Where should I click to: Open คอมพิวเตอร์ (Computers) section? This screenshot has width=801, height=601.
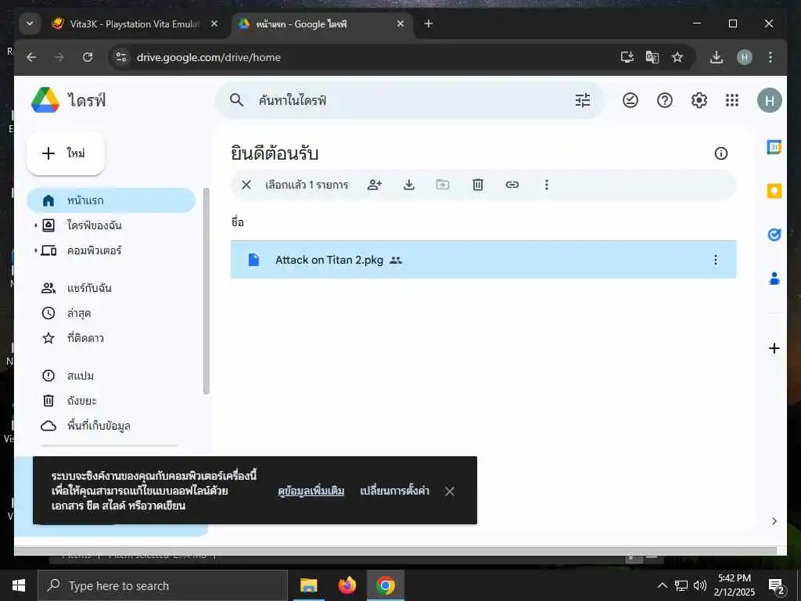click(x=94, y=250)
